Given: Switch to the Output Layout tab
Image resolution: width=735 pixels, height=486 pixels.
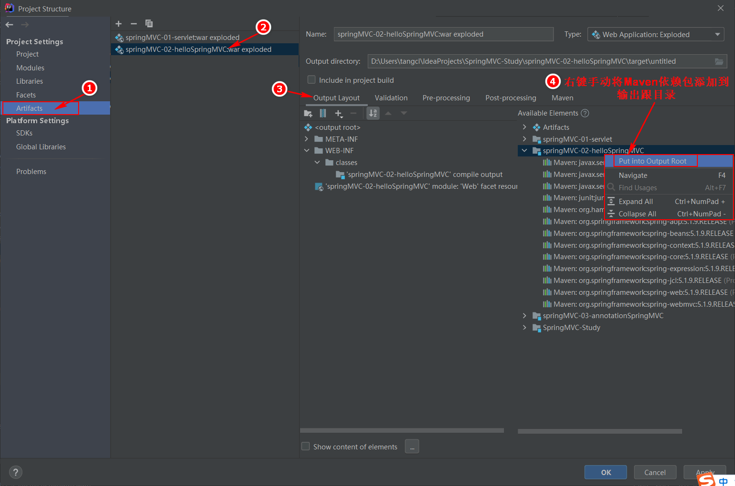Looking at the screenshot, I should 336,98.
